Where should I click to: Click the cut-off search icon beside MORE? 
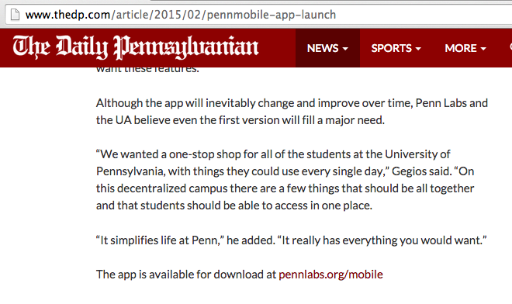coord(510,47)
